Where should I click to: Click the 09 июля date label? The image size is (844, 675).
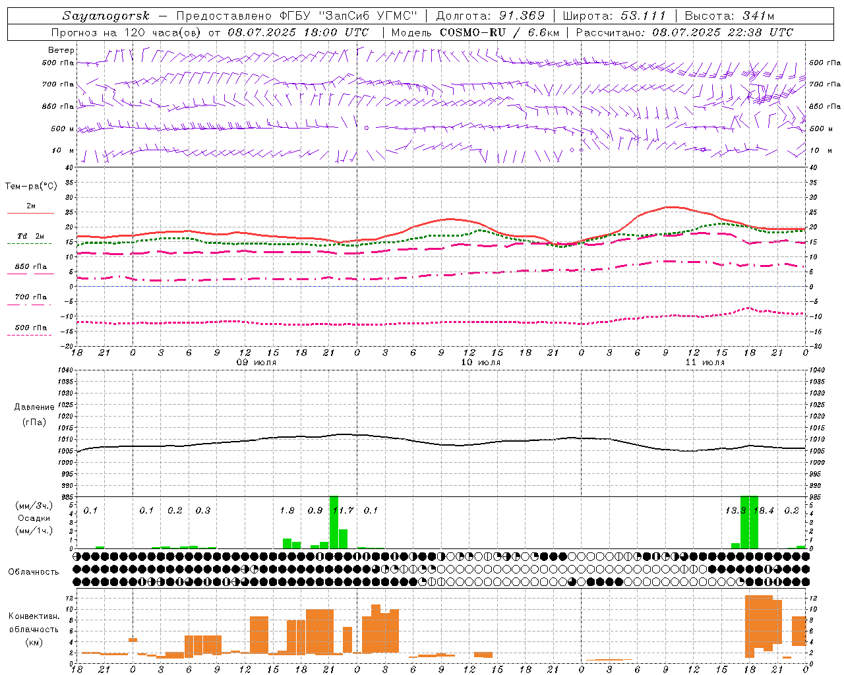[256, 363]
